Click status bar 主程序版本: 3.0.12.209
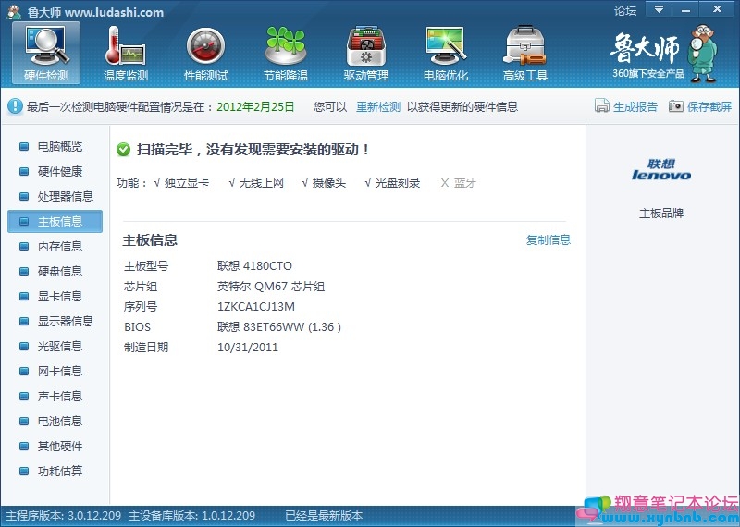Image resolution: width=740 pixels, height=527 pixels. click(63, 515)
